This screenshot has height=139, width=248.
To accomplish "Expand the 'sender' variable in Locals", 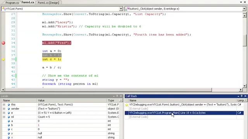I will coord(4,109).
